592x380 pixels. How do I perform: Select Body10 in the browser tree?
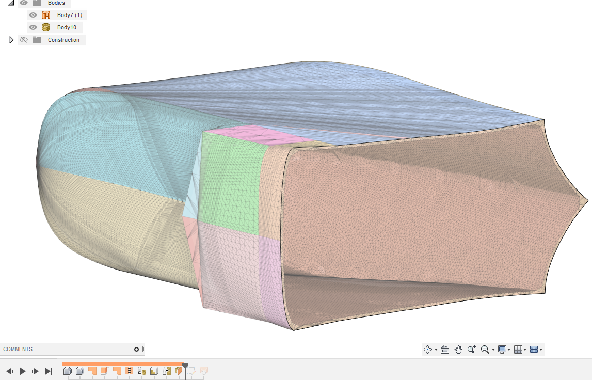point(67,27)
